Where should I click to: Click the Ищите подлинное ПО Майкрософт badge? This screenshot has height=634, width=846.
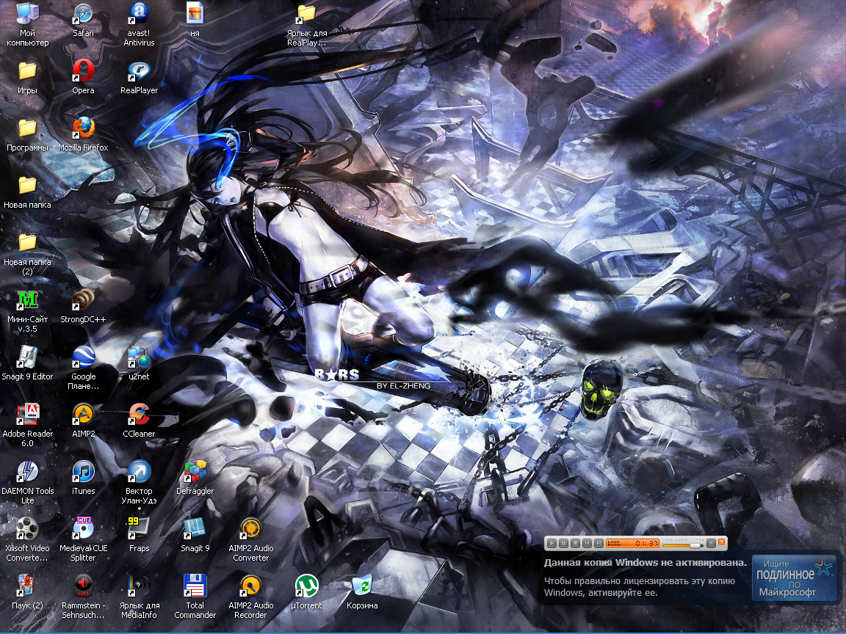pyautogui.click(x=794, y=578)
